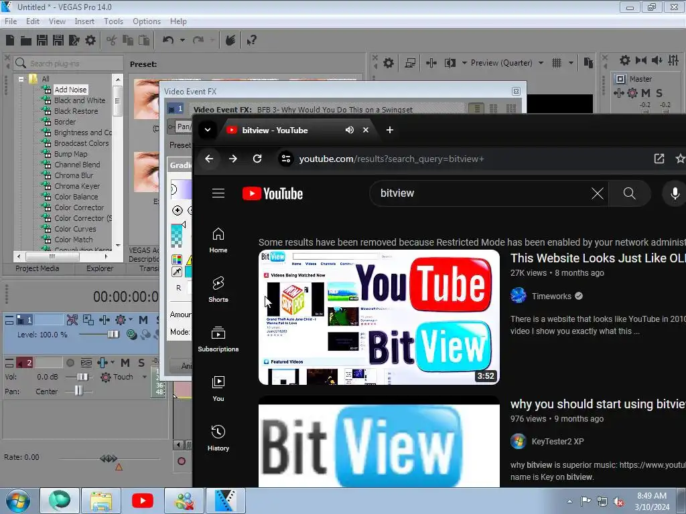This screenshot has width=686, height=514.
Task: Clear the YouTube search box with X
Action: [598, 193]
